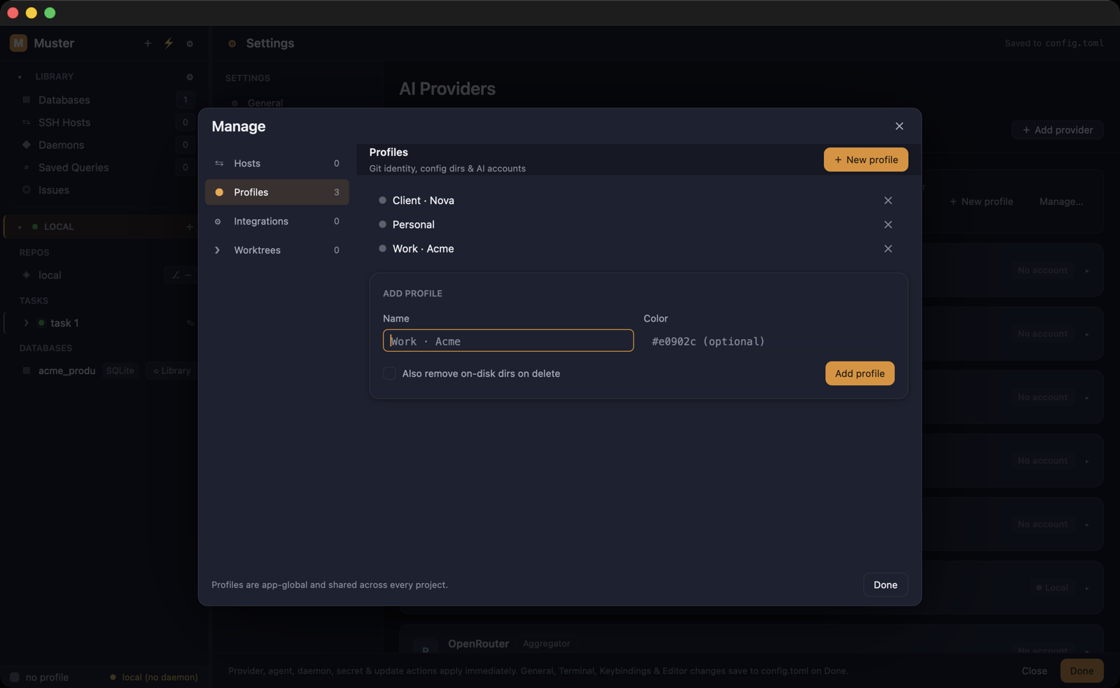
Task: Click the plus icon beside Muster
Action: click(148, 43)
